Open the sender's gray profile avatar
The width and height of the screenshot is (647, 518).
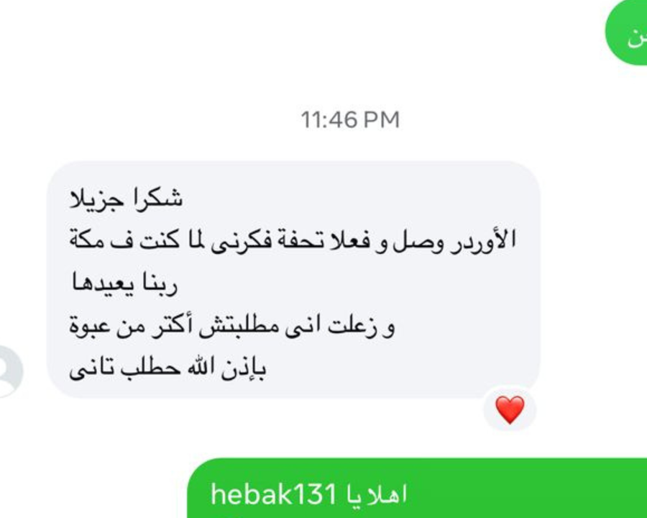click(9, 372)
